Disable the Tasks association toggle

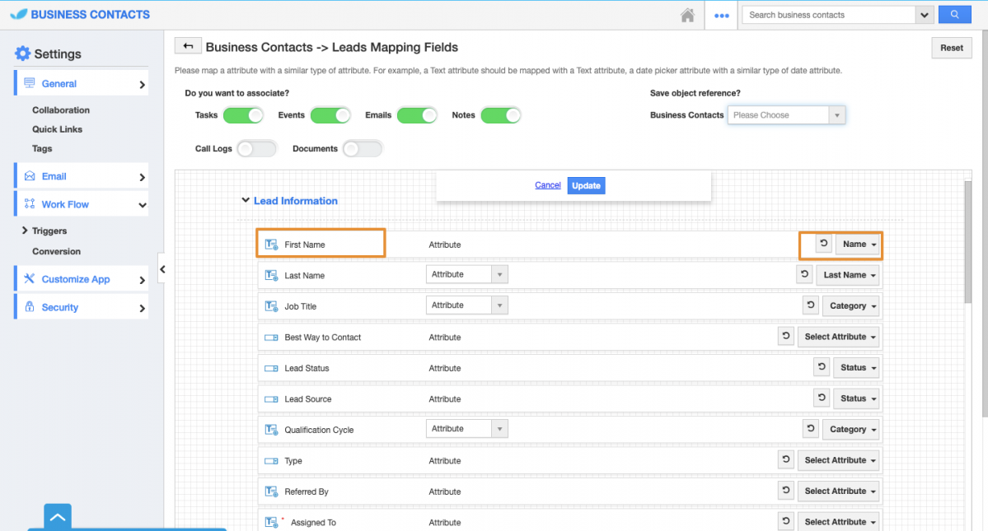pyautogui.click(x=243, y=115)
